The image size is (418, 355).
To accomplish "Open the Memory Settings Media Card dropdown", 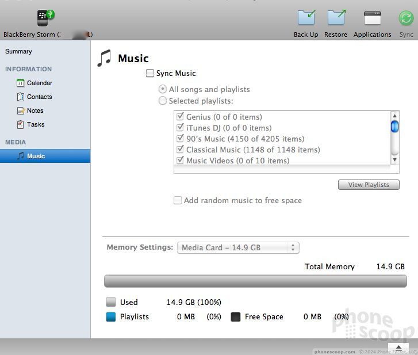I will pyautogui.click(x=238, y=247).
